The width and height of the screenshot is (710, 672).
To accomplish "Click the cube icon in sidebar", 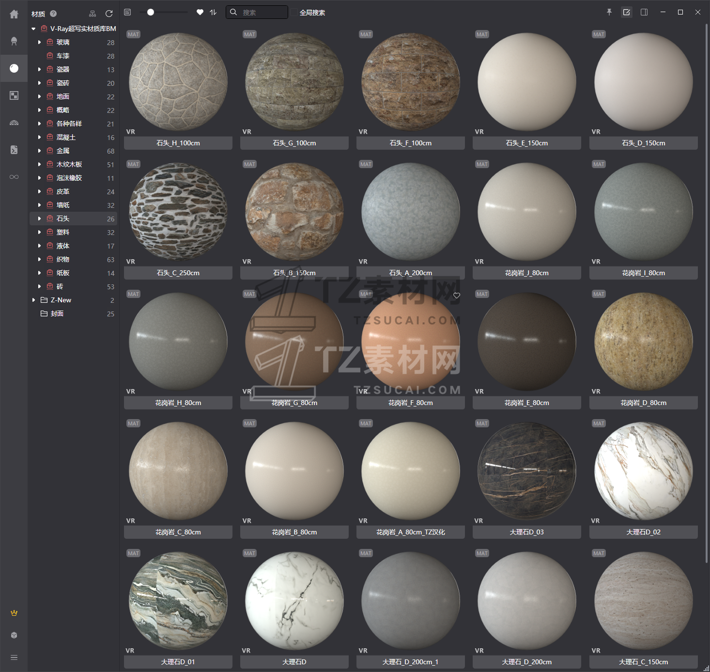I will click(14, 635).
